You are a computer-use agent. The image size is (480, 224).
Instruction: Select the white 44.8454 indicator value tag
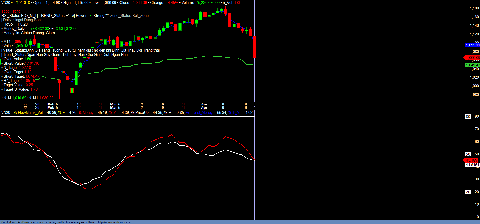tap(472, 165)
